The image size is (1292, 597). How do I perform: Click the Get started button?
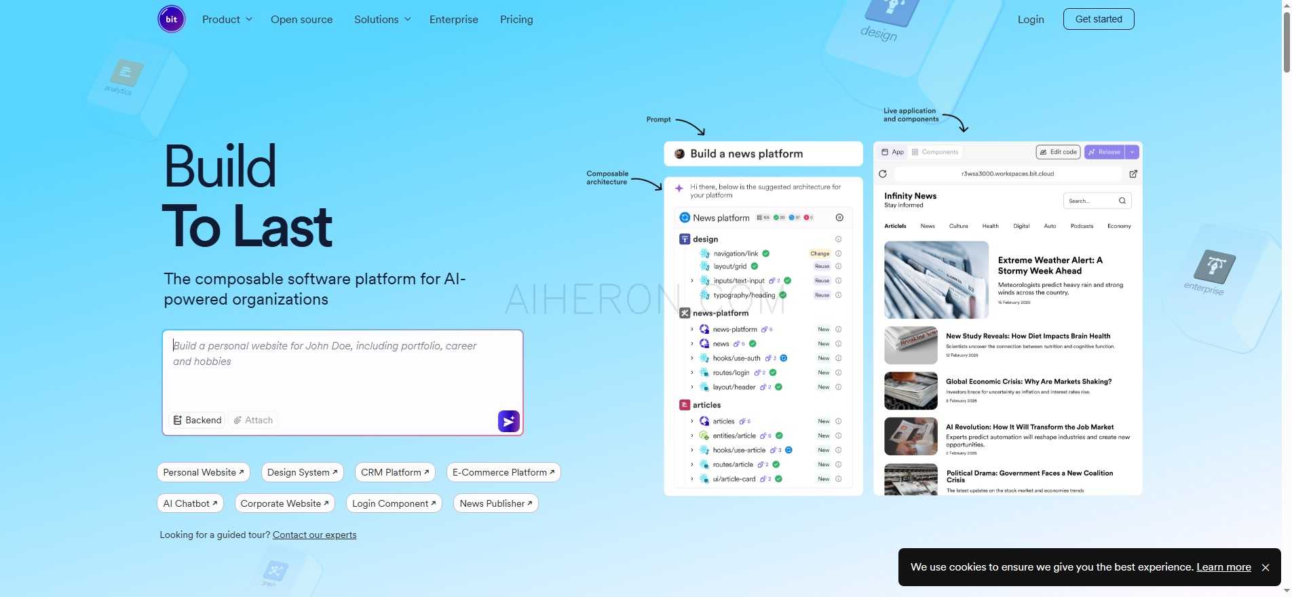click(x=1099, y=19)
